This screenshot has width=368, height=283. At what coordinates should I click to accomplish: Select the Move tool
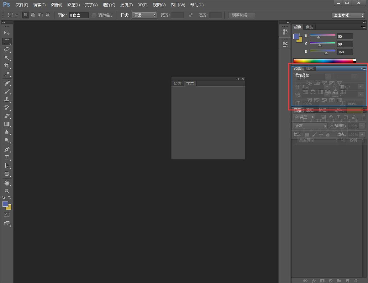coord(7,33)
